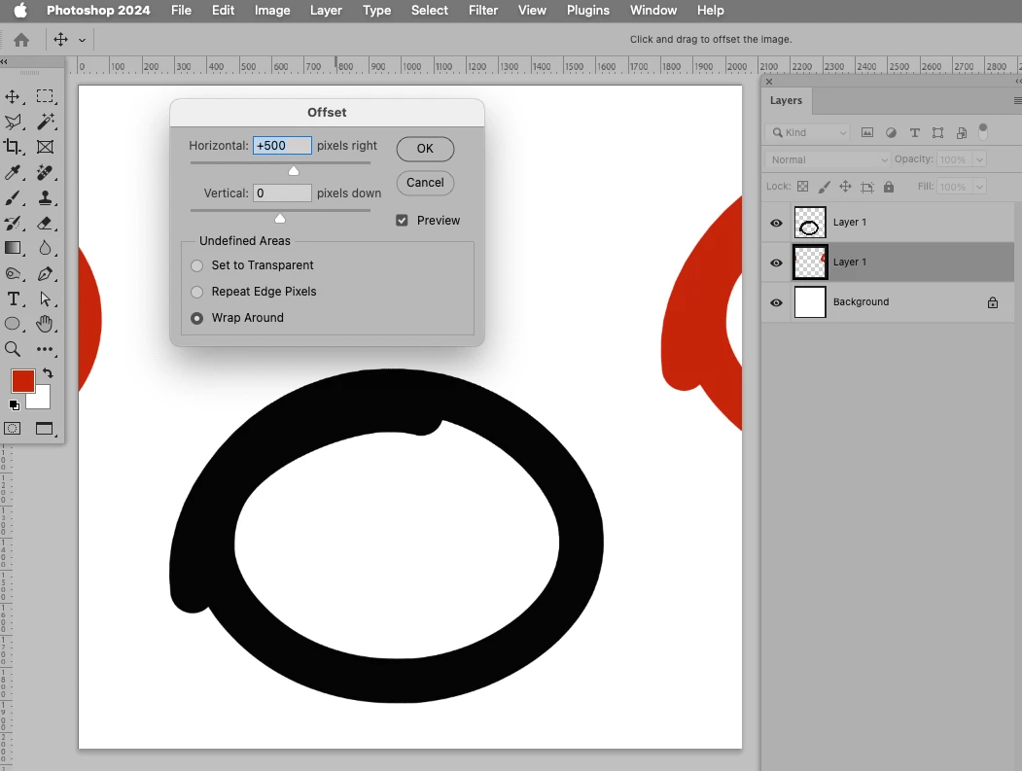Open tool preset picker arrow
The height and width of the screenshot is (771, 1022).
point(82,40)
